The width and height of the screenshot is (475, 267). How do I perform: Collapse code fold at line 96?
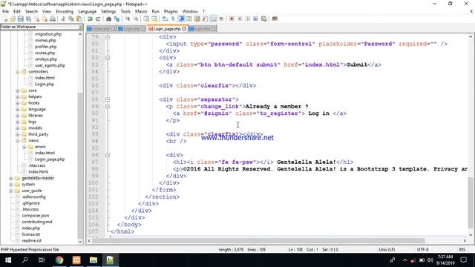(108, 155)
